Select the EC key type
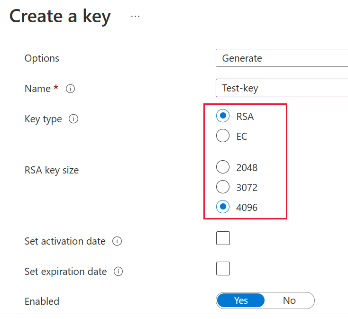348x319 pixels. coord(223,137)
